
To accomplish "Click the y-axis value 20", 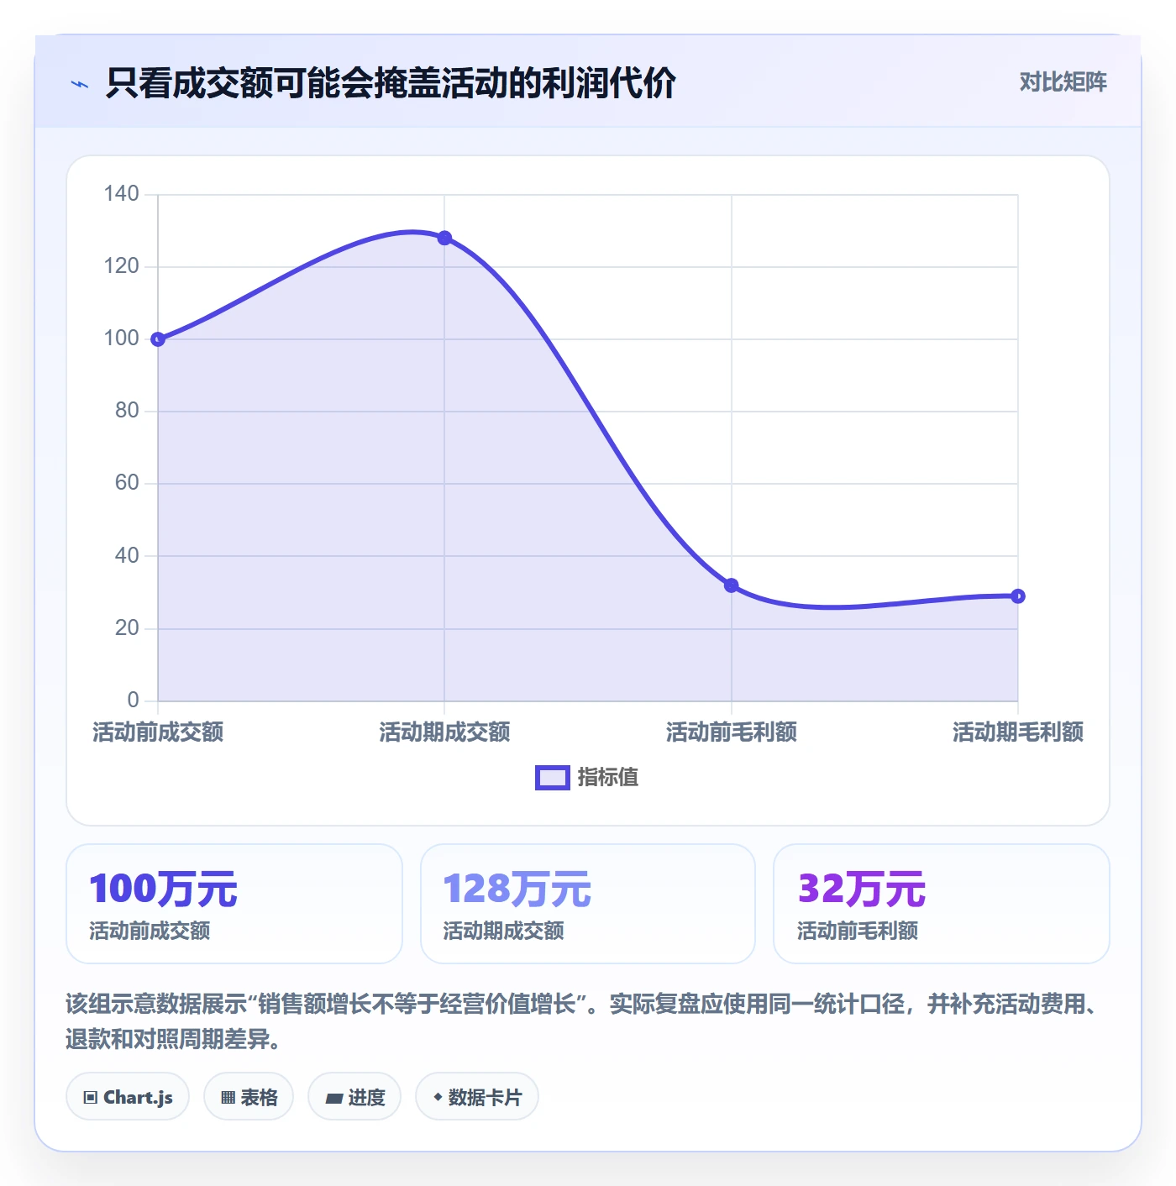I will [127, 628].
